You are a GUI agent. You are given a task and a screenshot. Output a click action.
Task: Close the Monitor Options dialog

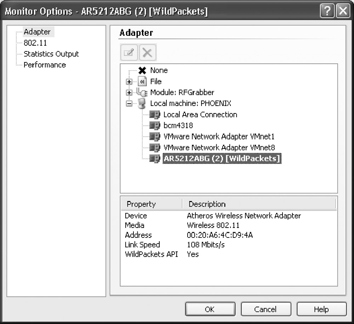click(343, 11)
